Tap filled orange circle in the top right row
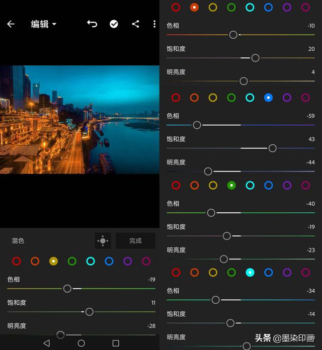Screen dimensions: 322x350 194,8
